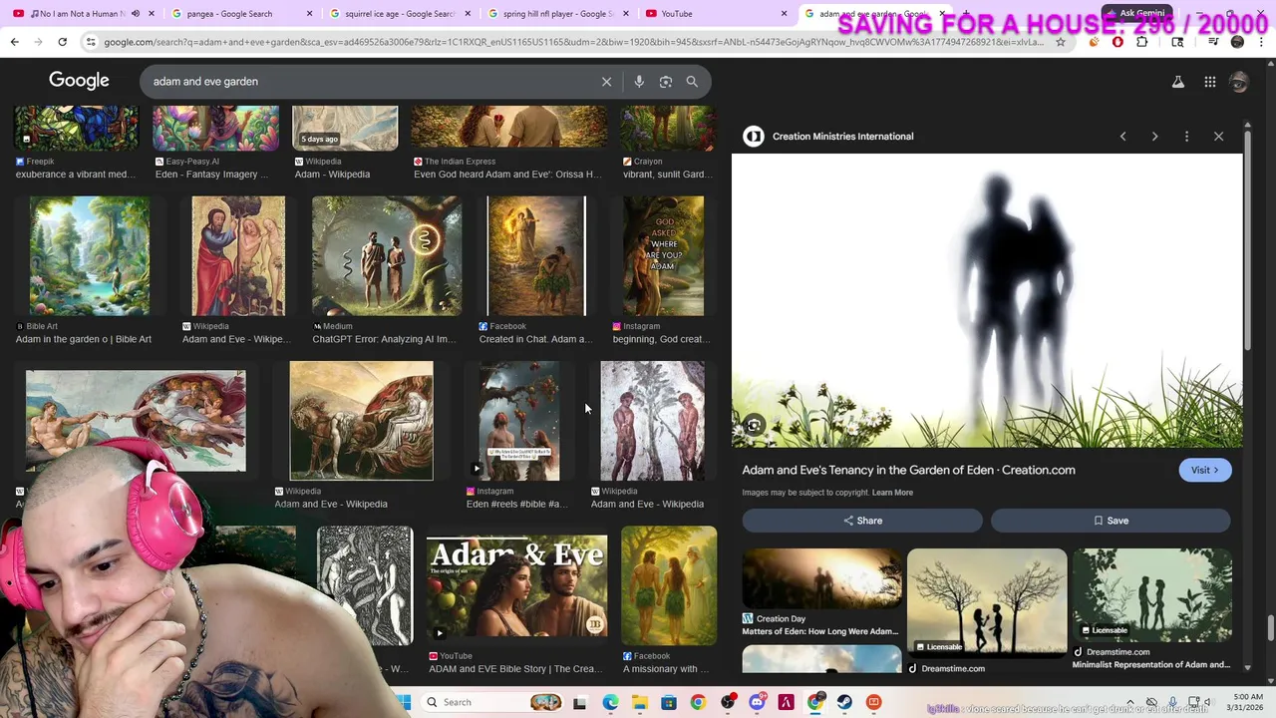Switch to pangea Google Search tab
Viewport: 1276px width, 718px height.
[x=240, y=14]
